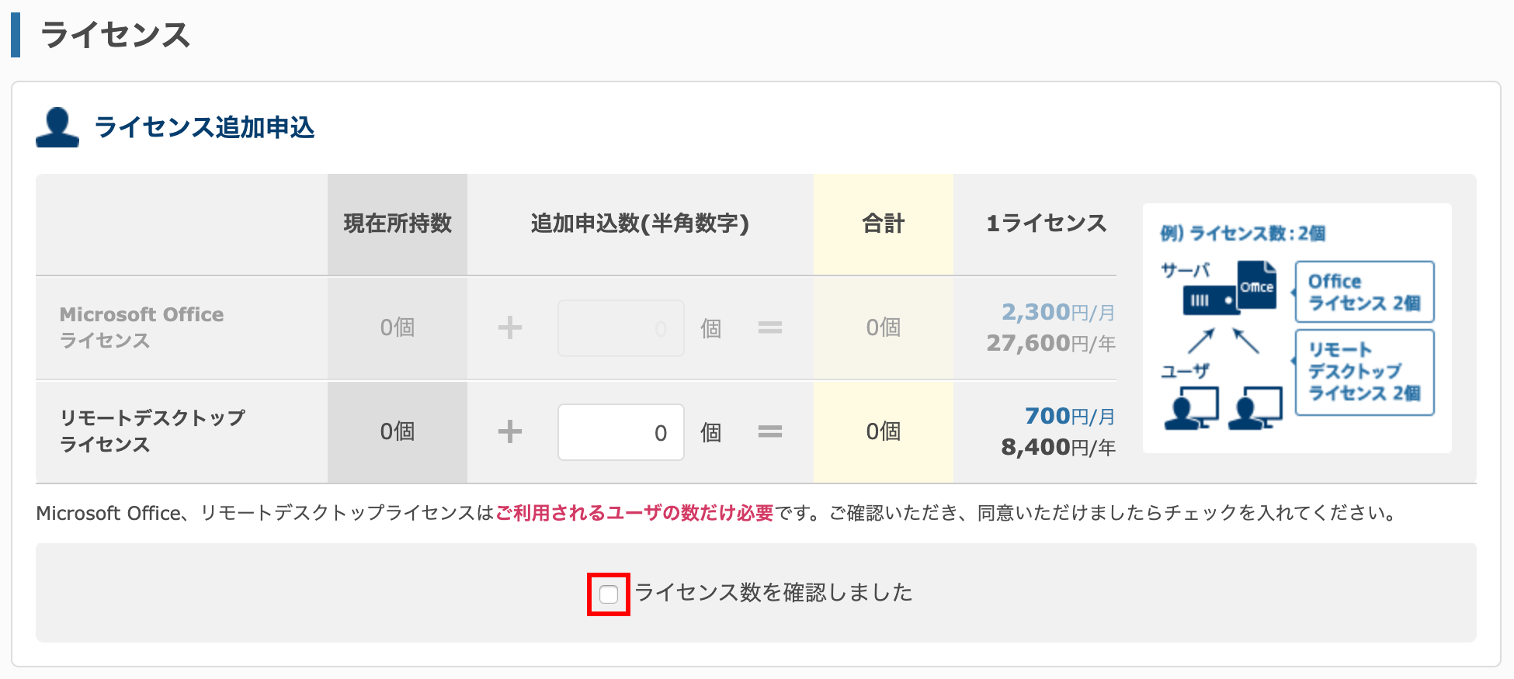Click the right user computer icon
This screenshot has width=1514, height=679.
[1255, 408]
